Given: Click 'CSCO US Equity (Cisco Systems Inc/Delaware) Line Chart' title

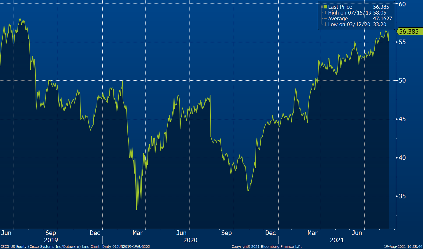Looking at the screenshot, I should [50, 247].
